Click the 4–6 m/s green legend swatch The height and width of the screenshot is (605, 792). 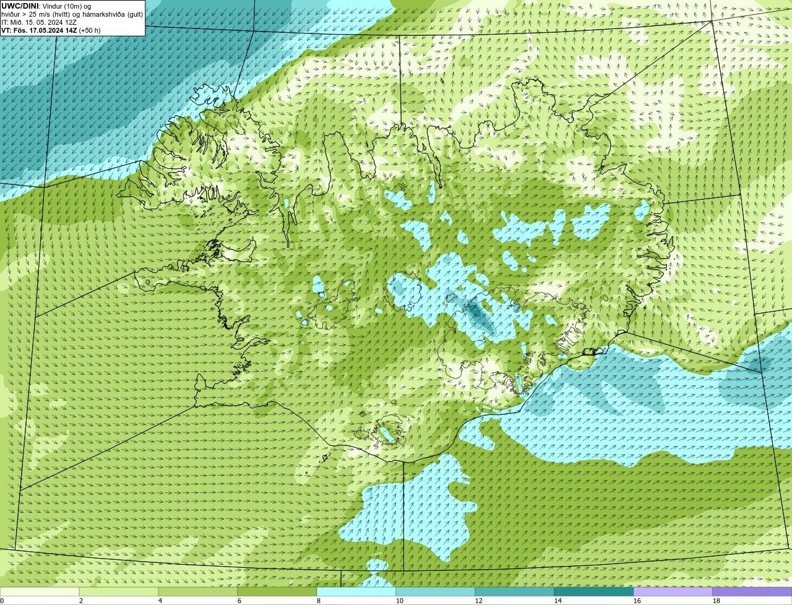pyautogui.click(x=198, y=592)
